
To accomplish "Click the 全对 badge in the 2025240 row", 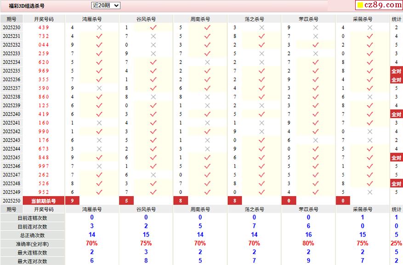I will [x=396, y=114].
